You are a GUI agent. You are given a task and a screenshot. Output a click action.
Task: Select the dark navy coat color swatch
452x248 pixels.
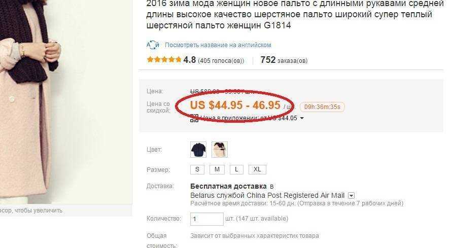(x=198, y=150)
